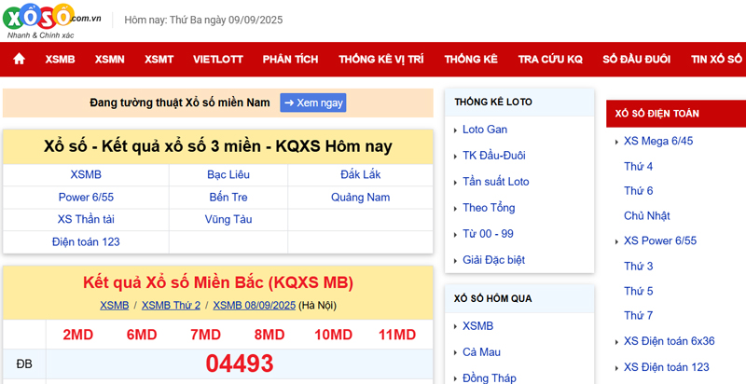Open the Bạc Liêu results link
The height and width of the screenshot is (384, 746).
(x=228, y=174)
